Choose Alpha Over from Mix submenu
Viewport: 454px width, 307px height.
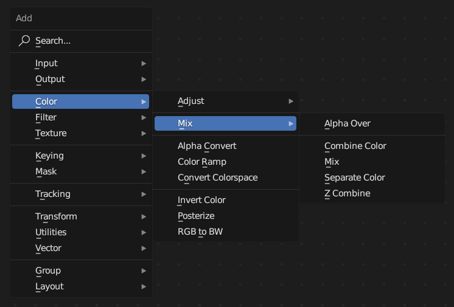point(347,123)
